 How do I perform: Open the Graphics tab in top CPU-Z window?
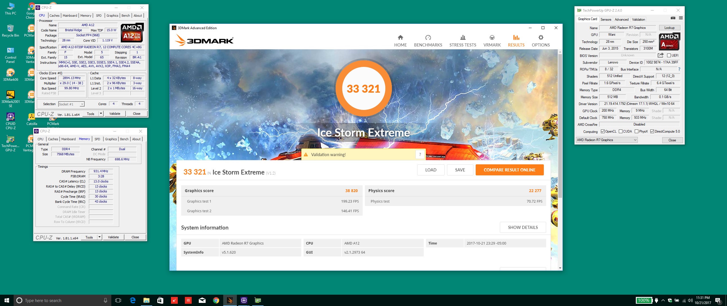pos(112,16)
